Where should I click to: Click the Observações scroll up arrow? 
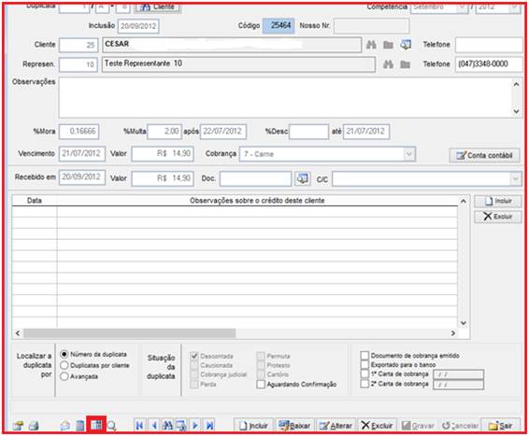click(x=516, y=84)
